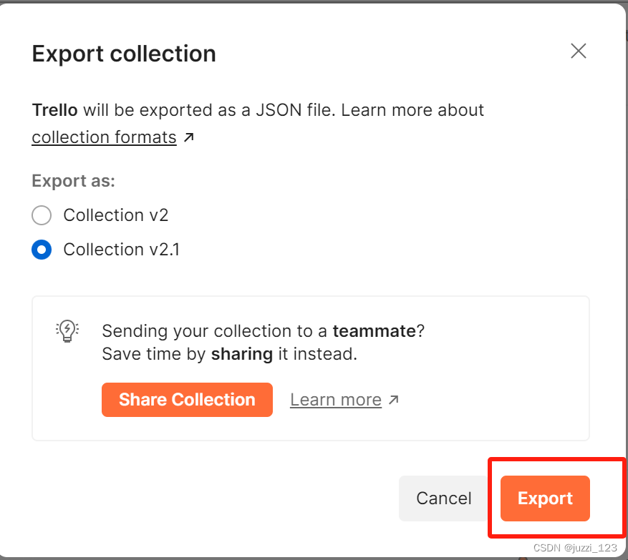Click the Collection v2 option label
Screen dimensions: 628x560
coord(115,215)
